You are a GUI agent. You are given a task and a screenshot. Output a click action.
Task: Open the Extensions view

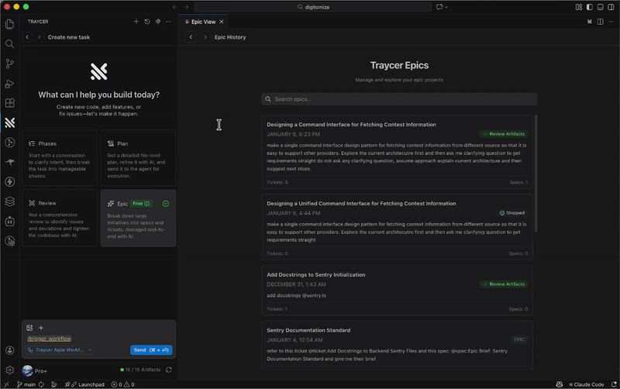point(10,103)
